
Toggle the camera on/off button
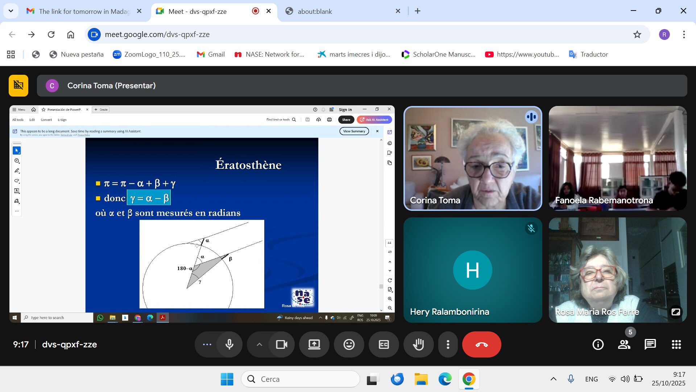[x=281, y=344]
